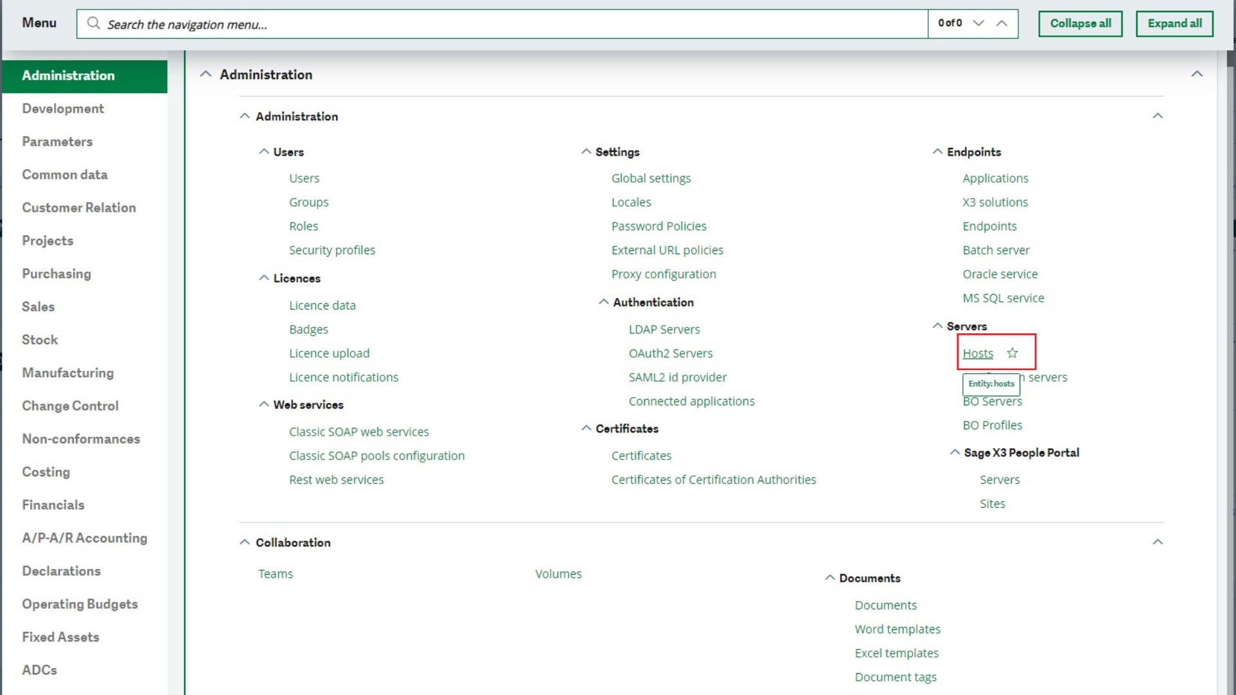Collapse the Authentication group
This screenshot has width=1236, height=695.
(603, 302)
